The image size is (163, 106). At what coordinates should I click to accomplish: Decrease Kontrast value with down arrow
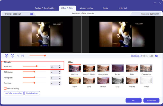coord(60,68)
